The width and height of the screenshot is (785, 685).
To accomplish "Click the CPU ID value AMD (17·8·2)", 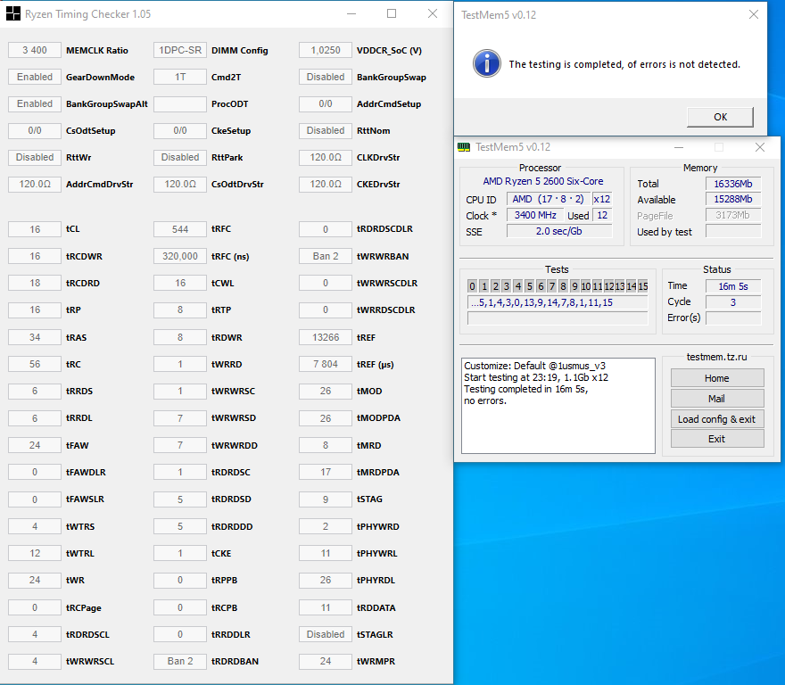I will (x=549, y=199).
